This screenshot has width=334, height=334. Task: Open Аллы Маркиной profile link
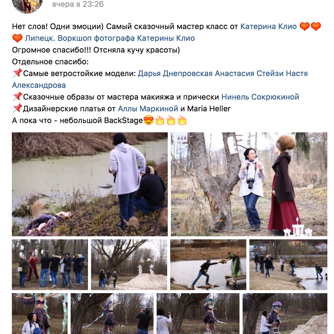coord(148,109)
